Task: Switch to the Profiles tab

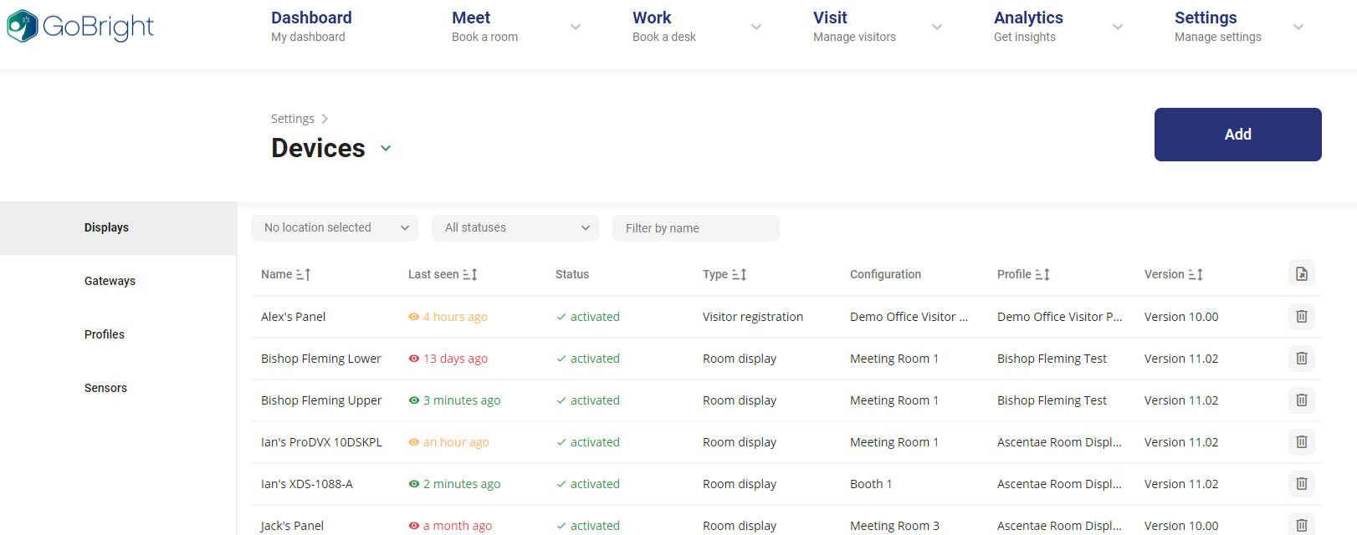Action: [x=118, y=335]
